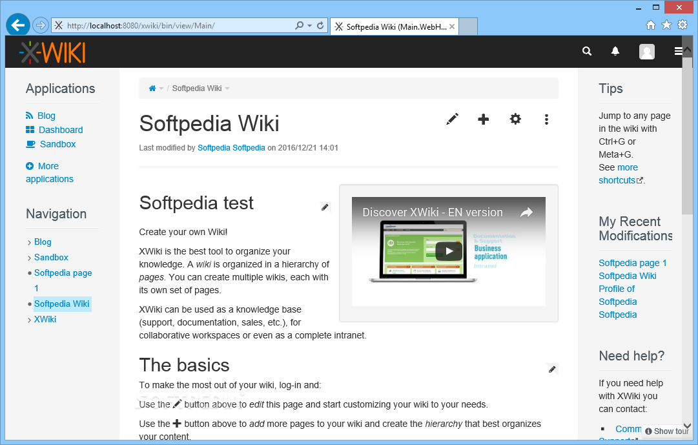The width and height of the screenshot is (698, 445).
Task: Click Show tour button
Action: 666,431
